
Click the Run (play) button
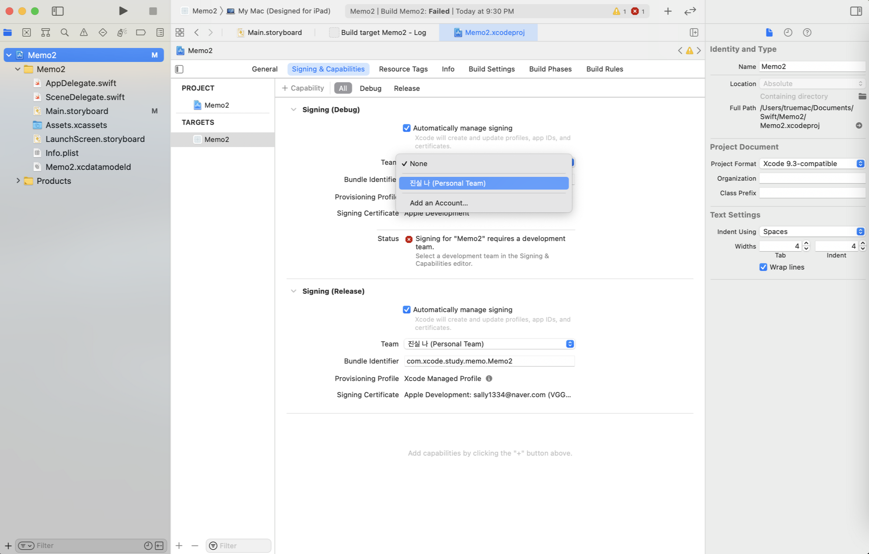pyautogui.click(x=123, y=11)
